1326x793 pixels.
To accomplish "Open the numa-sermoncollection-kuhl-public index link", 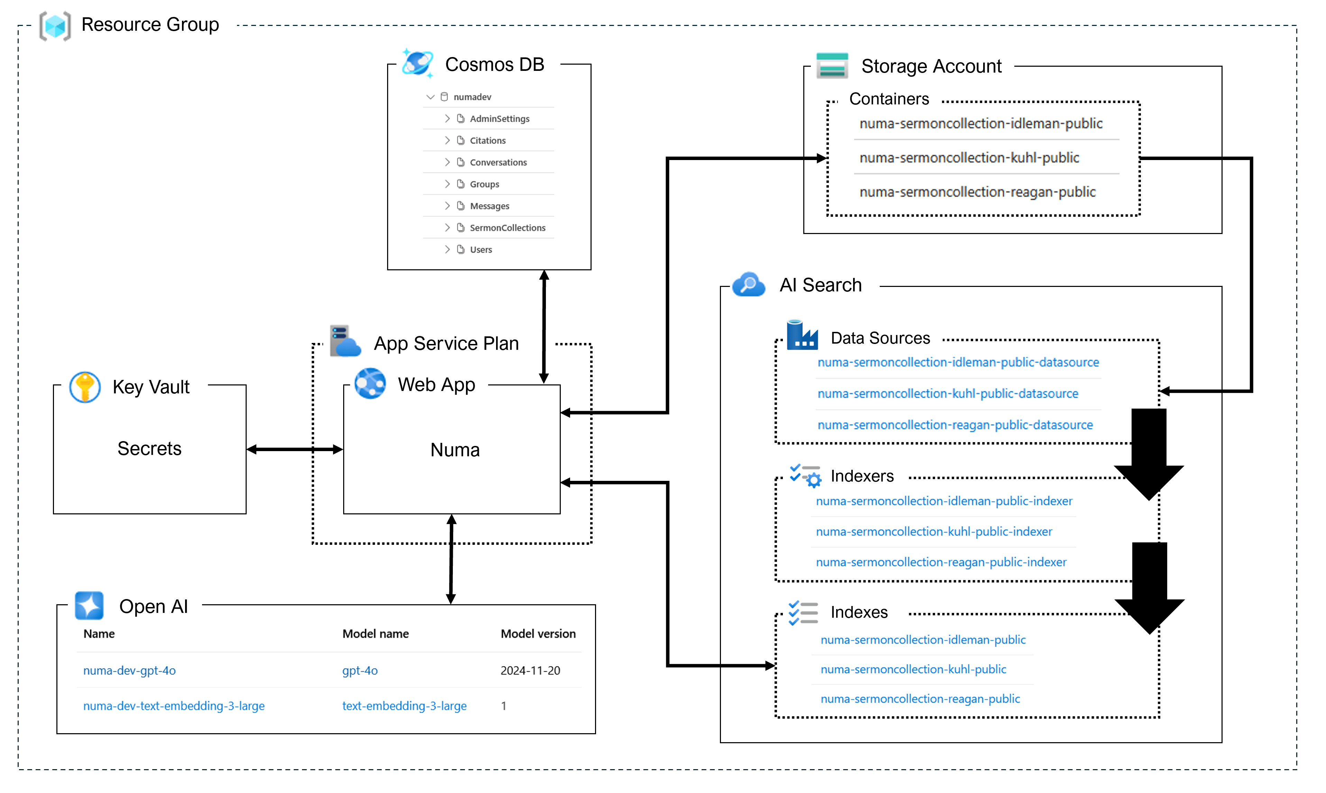I will click(913, 670).
